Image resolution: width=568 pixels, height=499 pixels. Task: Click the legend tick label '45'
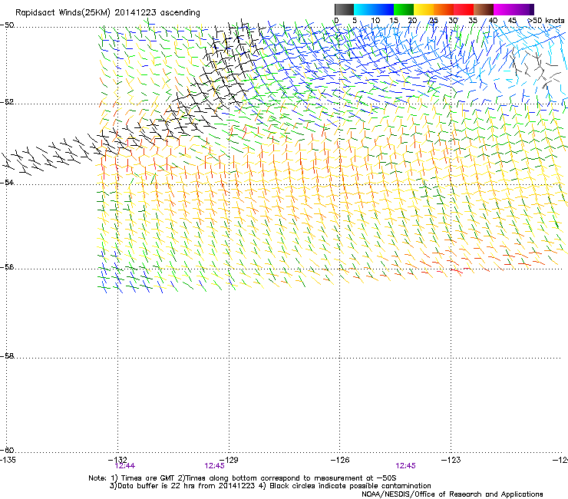512,21
